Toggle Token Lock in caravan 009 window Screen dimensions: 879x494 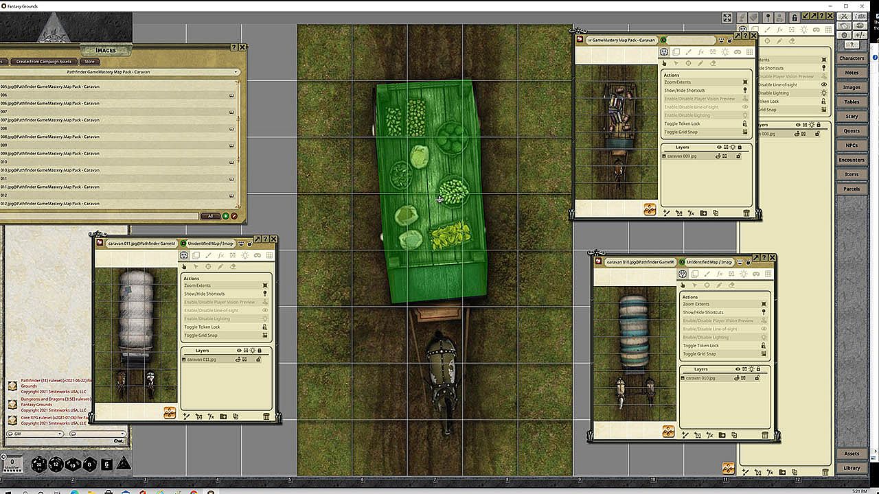[x=705, y=123]
